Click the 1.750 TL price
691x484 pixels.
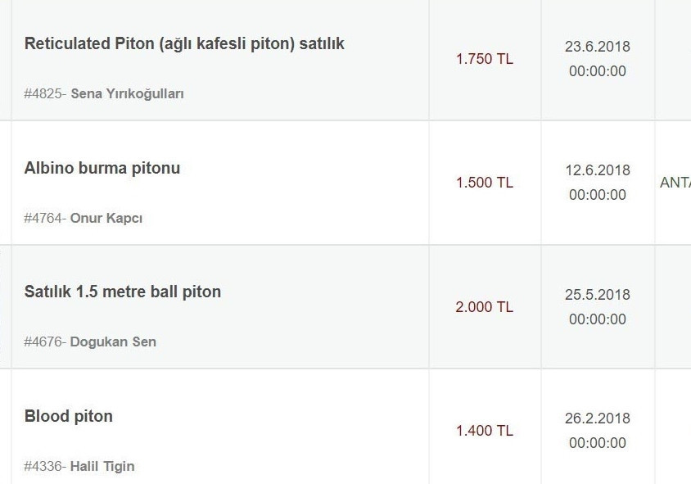tap(485, 59)
